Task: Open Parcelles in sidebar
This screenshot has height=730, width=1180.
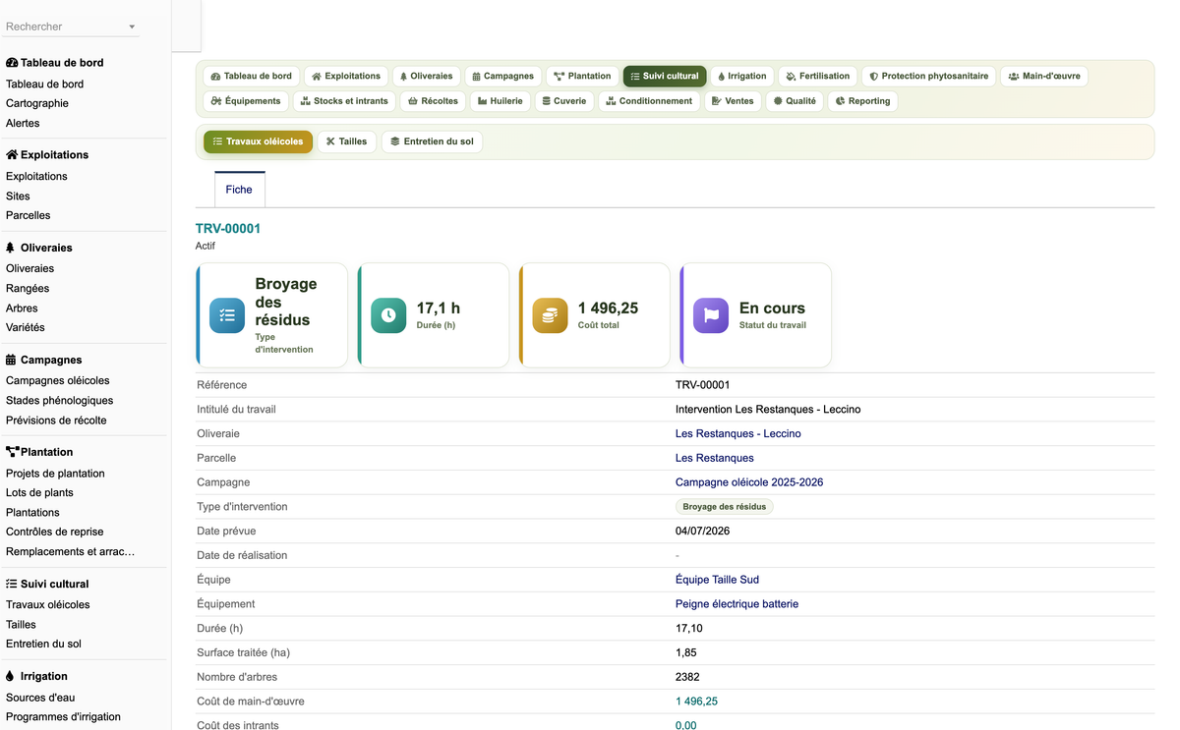Action: click(28, 215)
